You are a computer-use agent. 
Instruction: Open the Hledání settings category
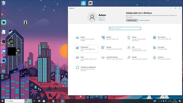[x=138, y=59]
